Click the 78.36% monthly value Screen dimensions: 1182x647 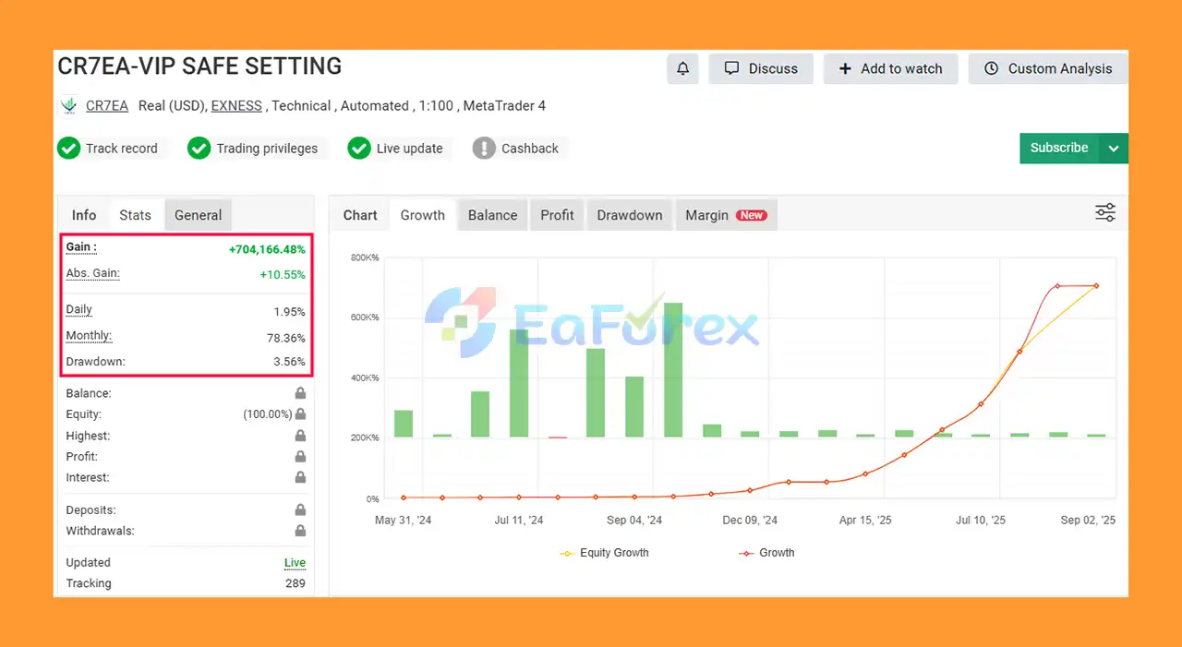pyautogui.click(x=286, y=339)
